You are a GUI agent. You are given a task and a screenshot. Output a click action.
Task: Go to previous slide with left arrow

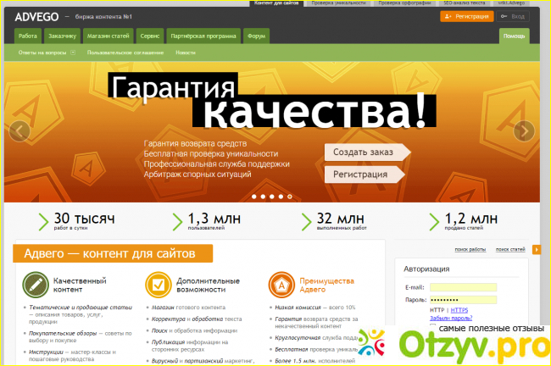[x=19, y=130]
